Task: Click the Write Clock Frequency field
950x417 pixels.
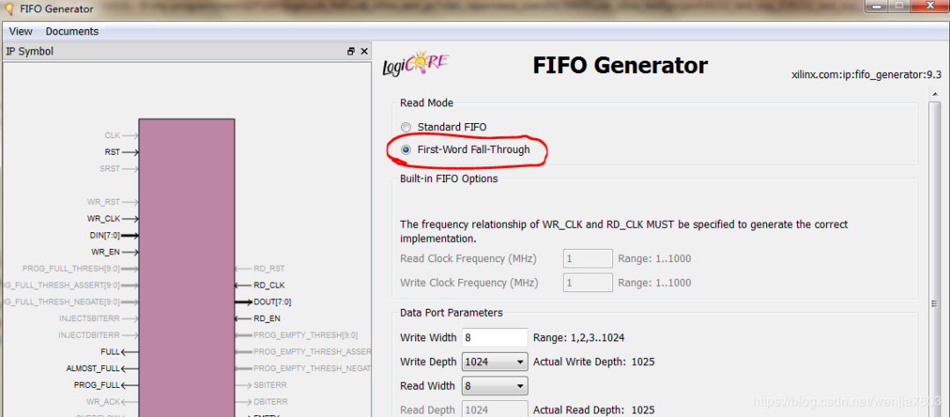Action: [x=588, y=283]
